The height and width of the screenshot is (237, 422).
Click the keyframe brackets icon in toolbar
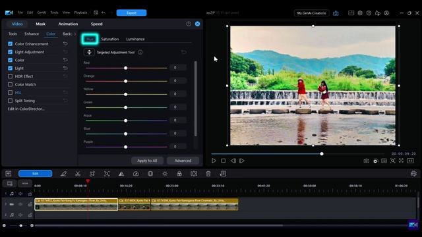click(194, 174)
